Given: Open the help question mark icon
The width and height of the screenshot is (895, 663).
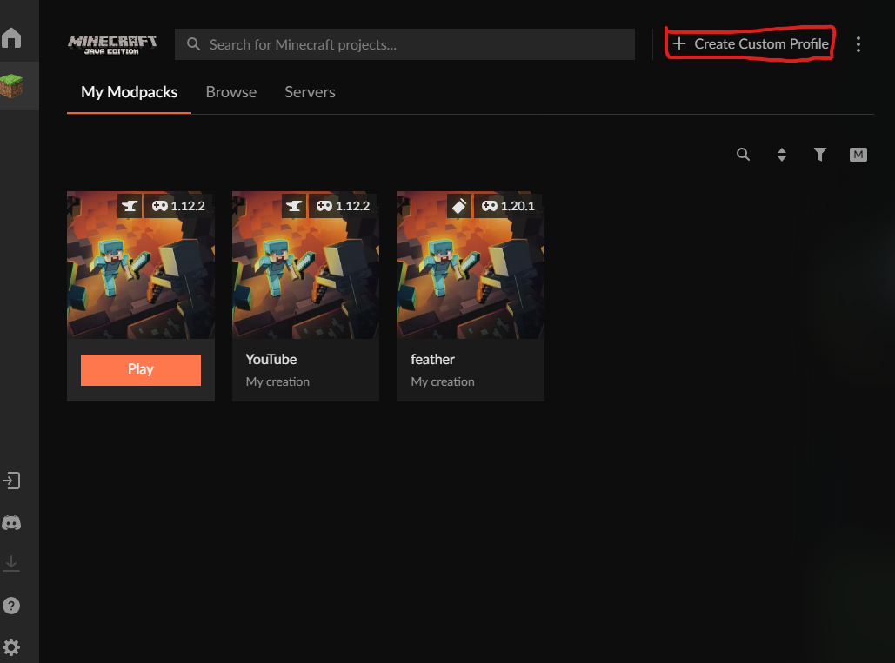Looking at the screenshot, I should [x=11, y=606].
